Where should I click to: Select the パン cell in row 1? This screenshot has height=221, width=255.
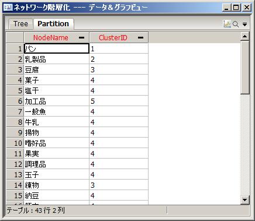point(57,48)
